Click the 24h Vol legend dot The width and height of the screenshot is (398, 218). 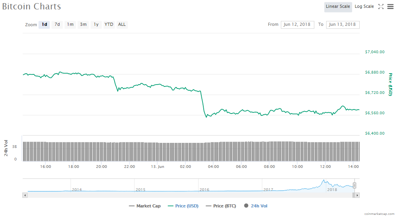point(246,206)
